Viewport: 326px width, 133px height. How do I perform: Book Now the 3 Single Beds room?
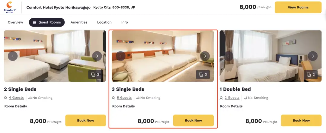[193, 120]
